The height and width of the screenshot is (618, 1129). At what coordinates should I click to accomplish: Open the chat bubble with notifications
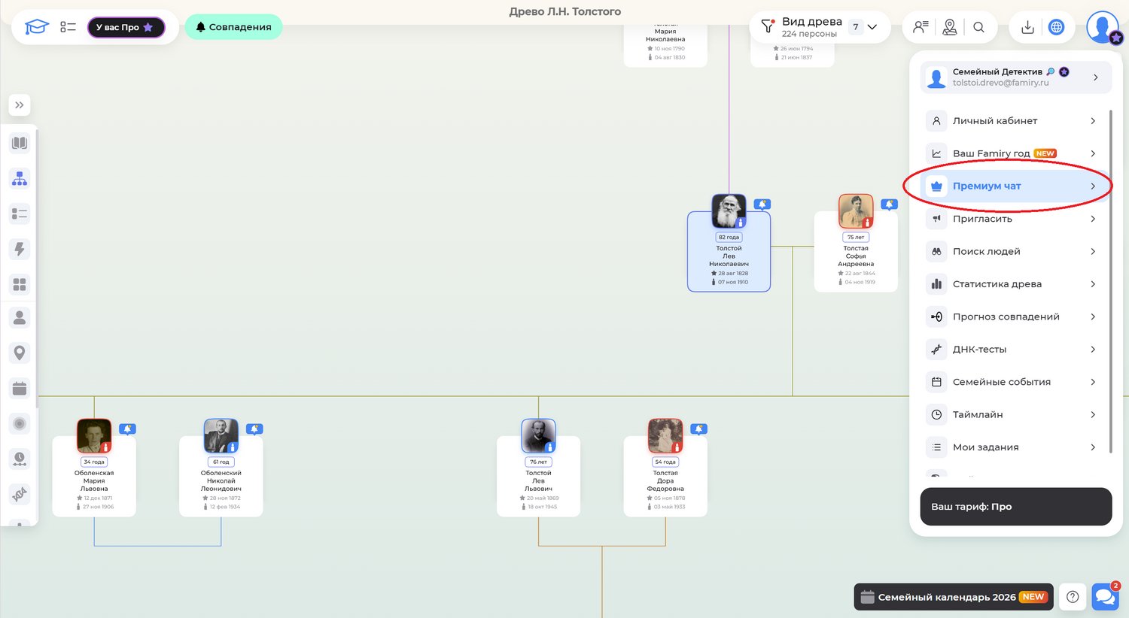[1105, 597]
